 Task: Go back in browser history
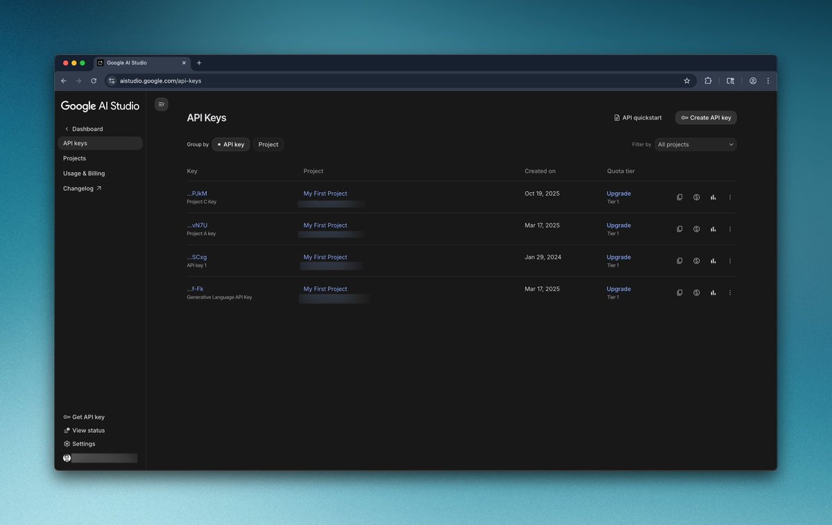(64, 80)
